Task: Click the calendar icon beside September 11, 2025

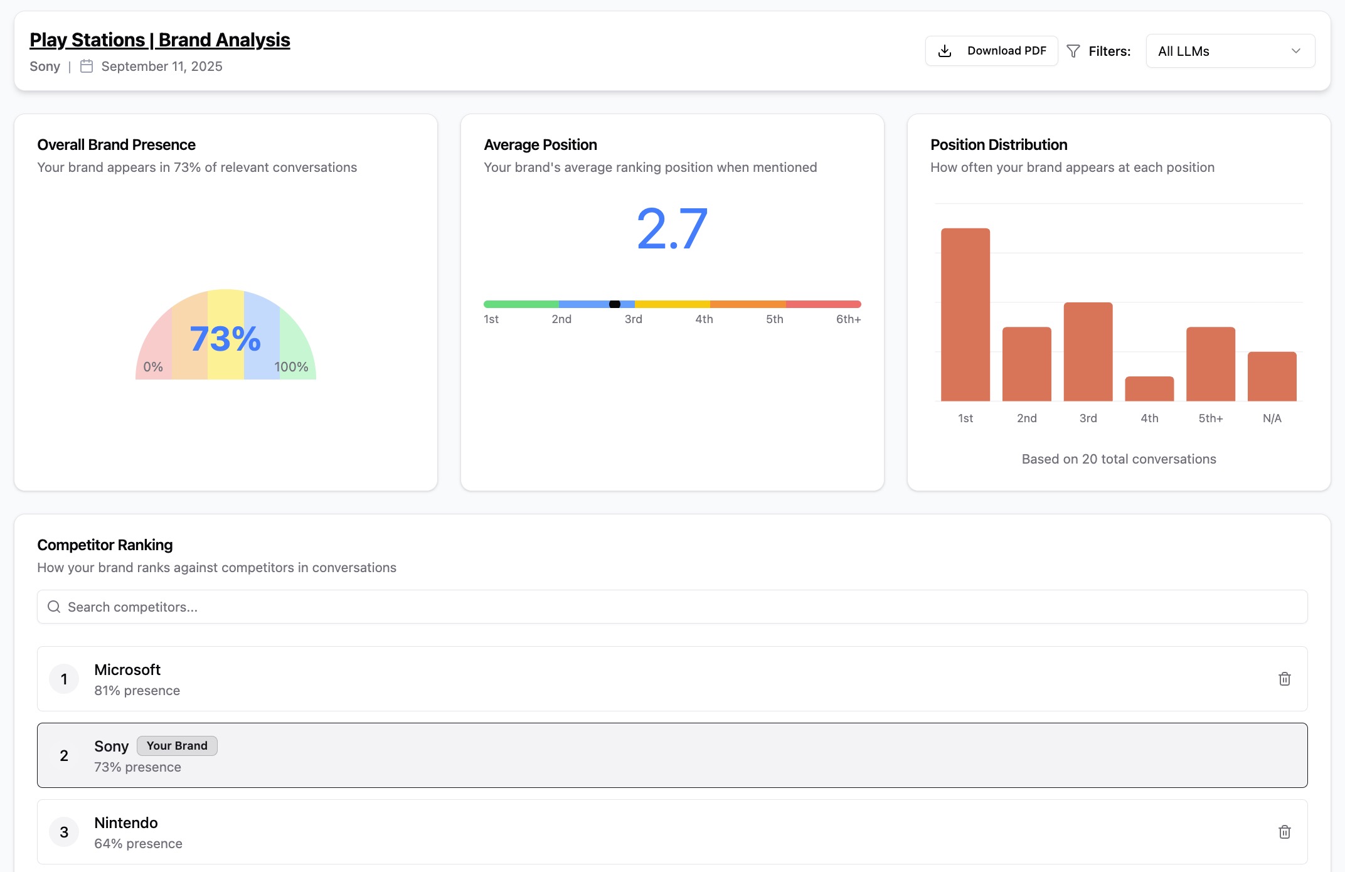Action: (87, 65)
